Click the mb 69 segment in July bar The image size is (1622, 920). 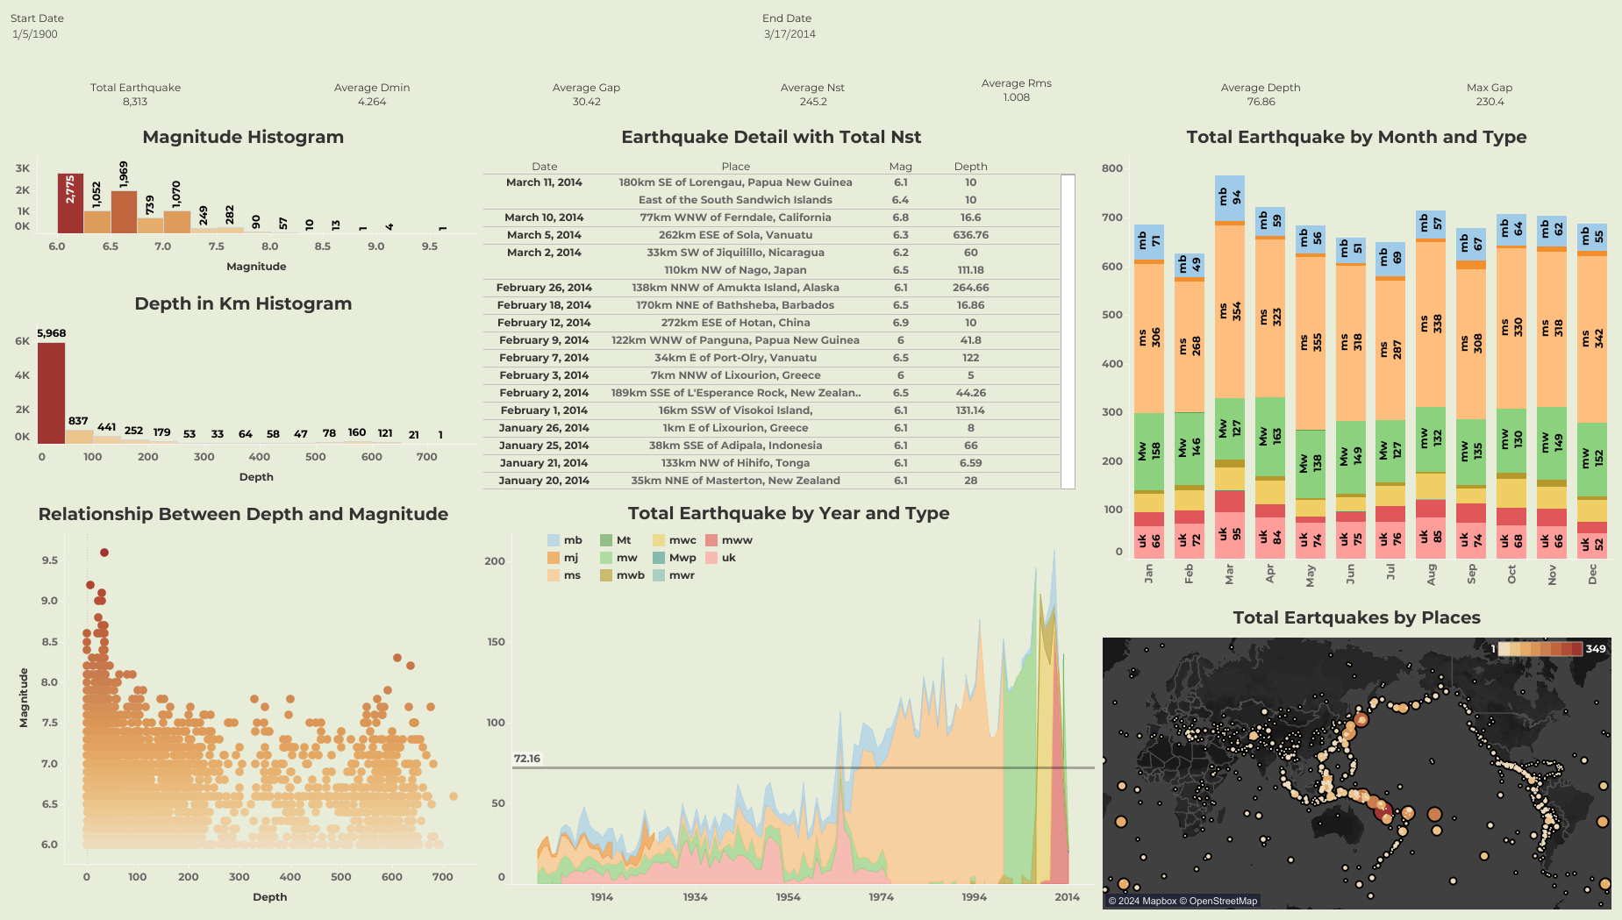(x=1390, y=259)
